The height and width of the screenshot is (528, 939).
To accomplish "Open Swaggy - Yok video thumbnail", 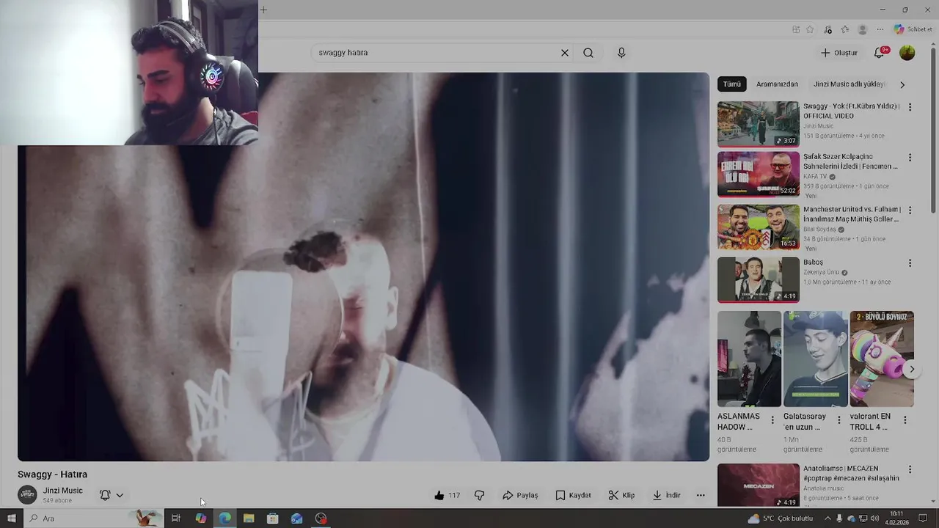I will click(x=758, y=124).
